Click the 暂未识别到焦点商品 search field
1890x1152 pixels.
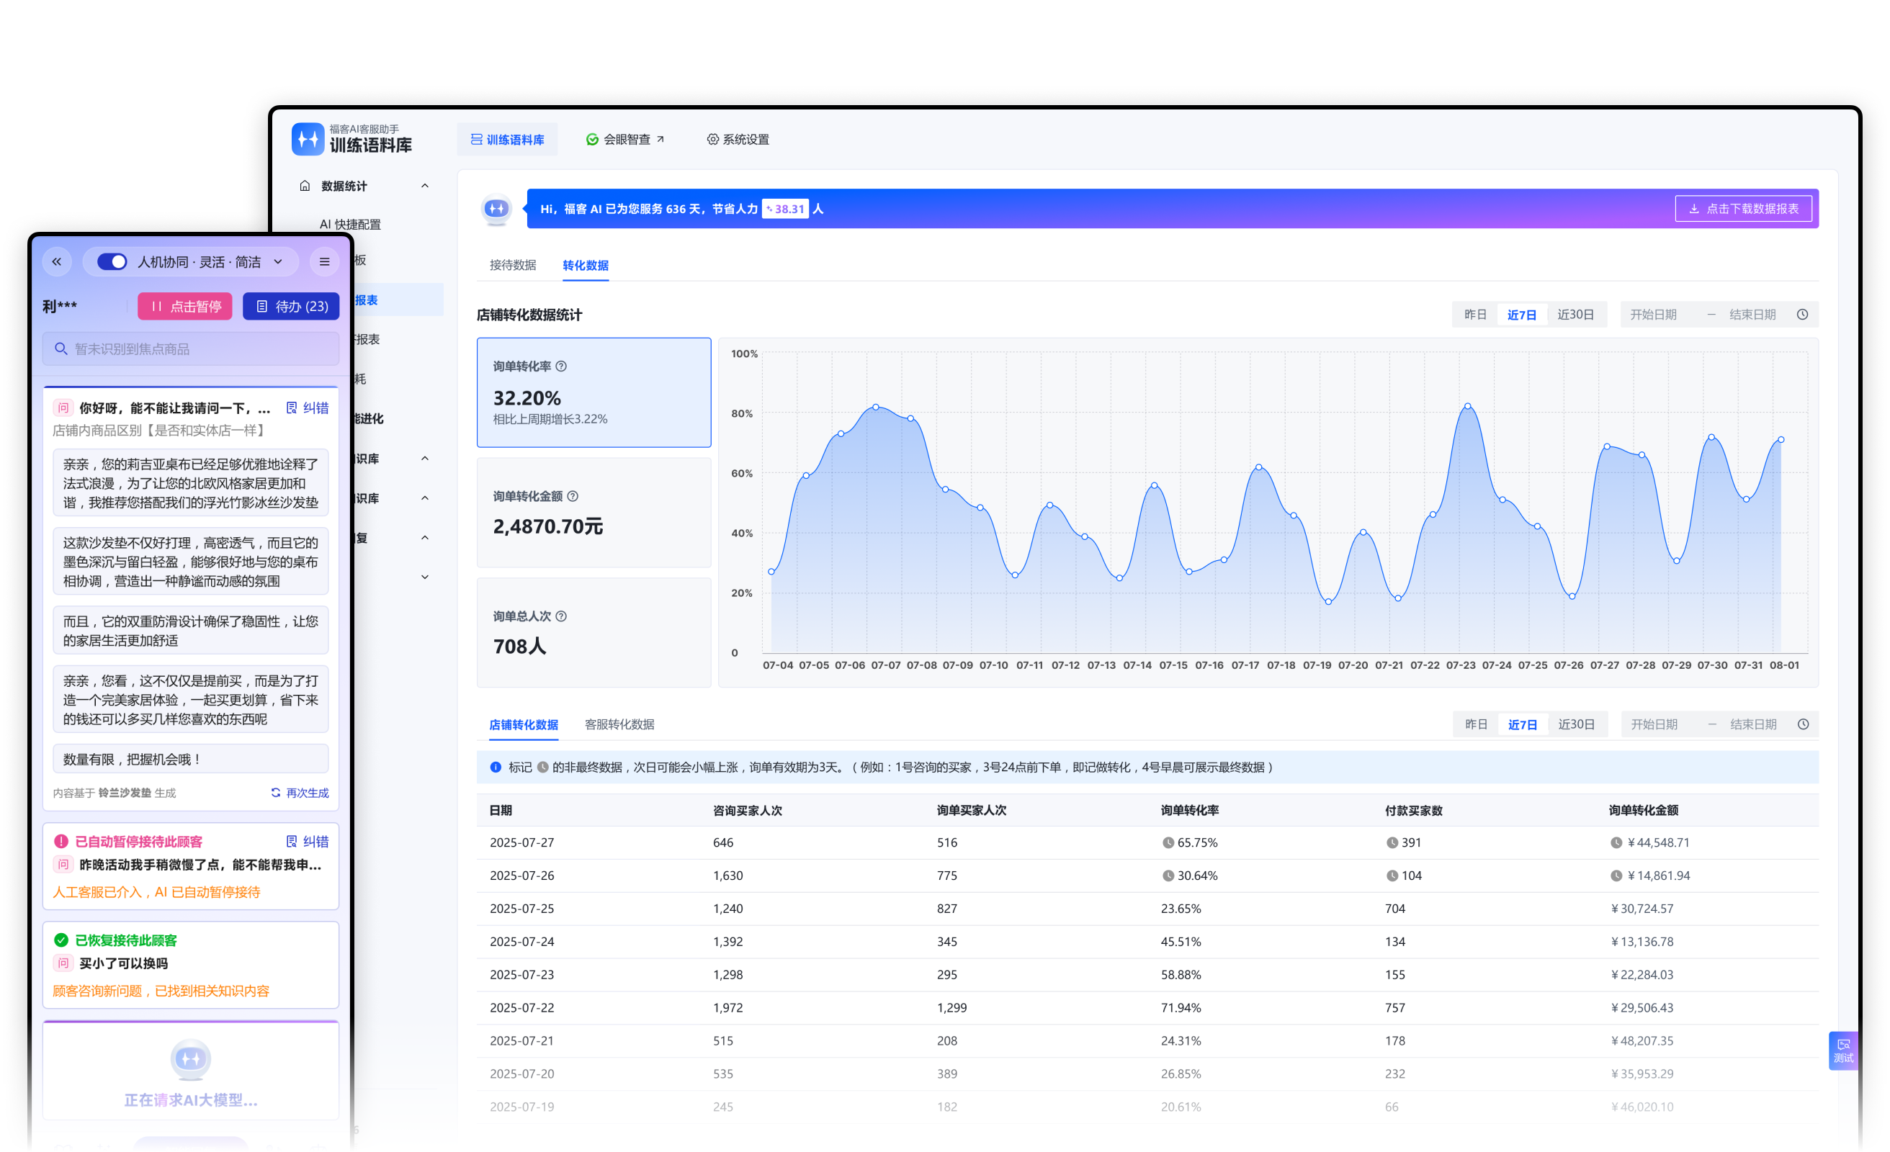pyautogui.click(x=191, y=349)
